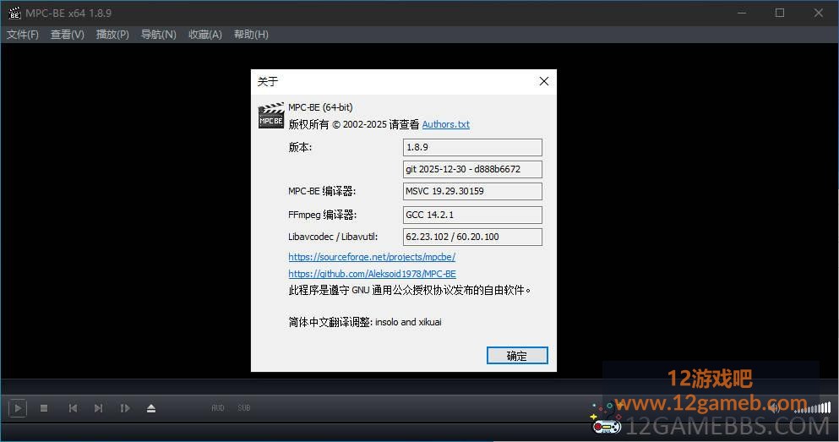Open the 文件(F) menu
The height and width of the screenshot is (442, 839).
(x=23, y=35)
